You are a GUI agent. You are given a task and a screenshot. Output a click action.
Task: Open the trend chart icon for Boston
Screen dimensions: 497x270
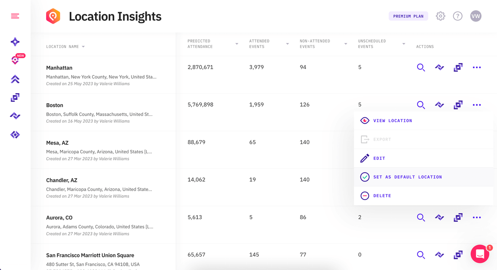[440, 105]
